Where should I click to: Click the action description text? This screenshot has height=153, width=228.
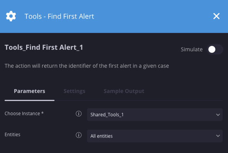click(87, 66)
